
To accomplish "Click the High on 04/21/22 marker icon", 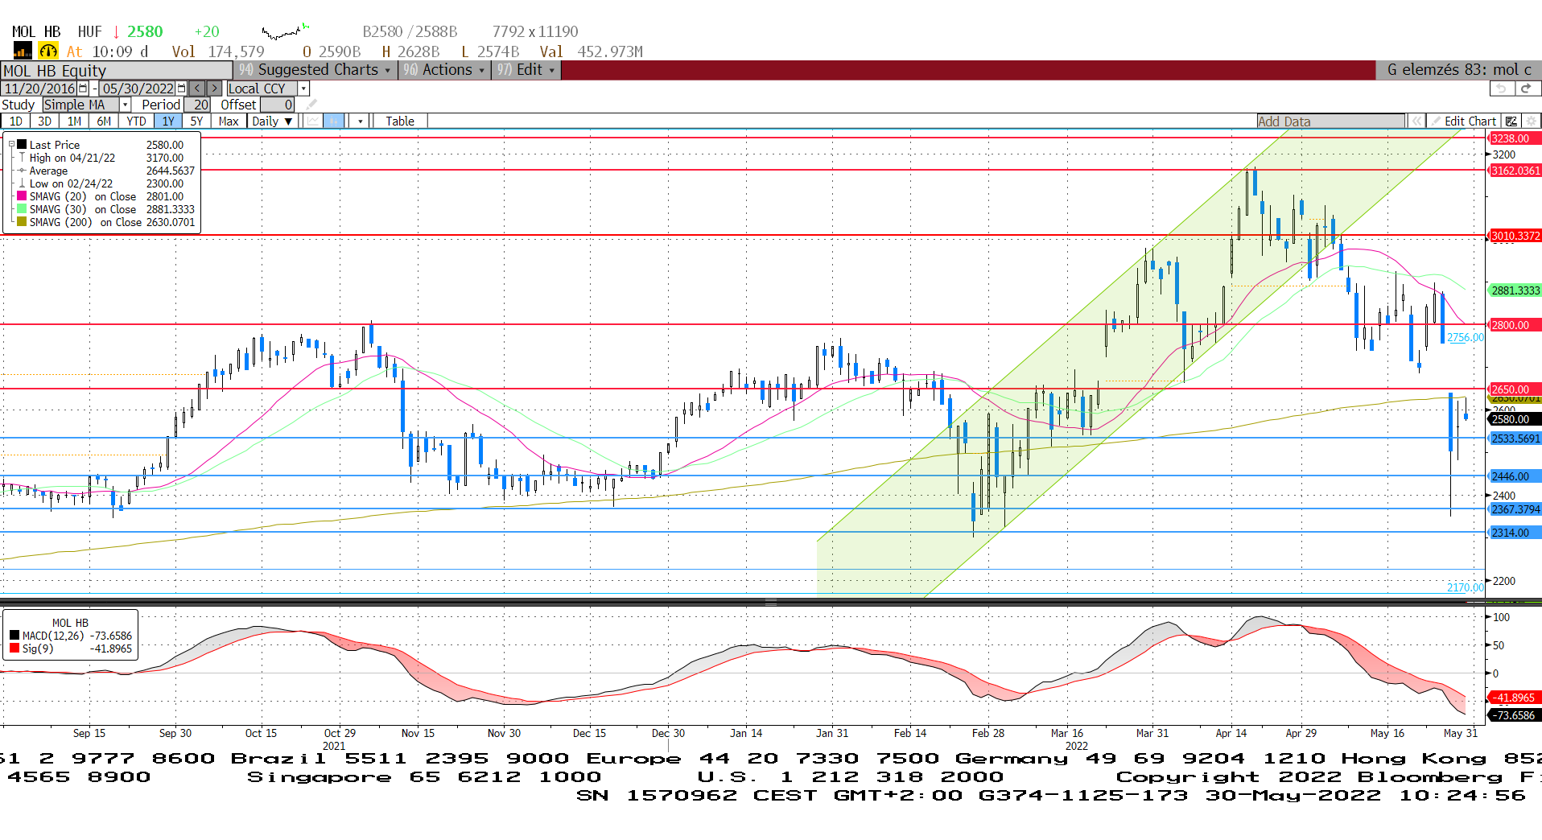I will [x=22, y=158].
